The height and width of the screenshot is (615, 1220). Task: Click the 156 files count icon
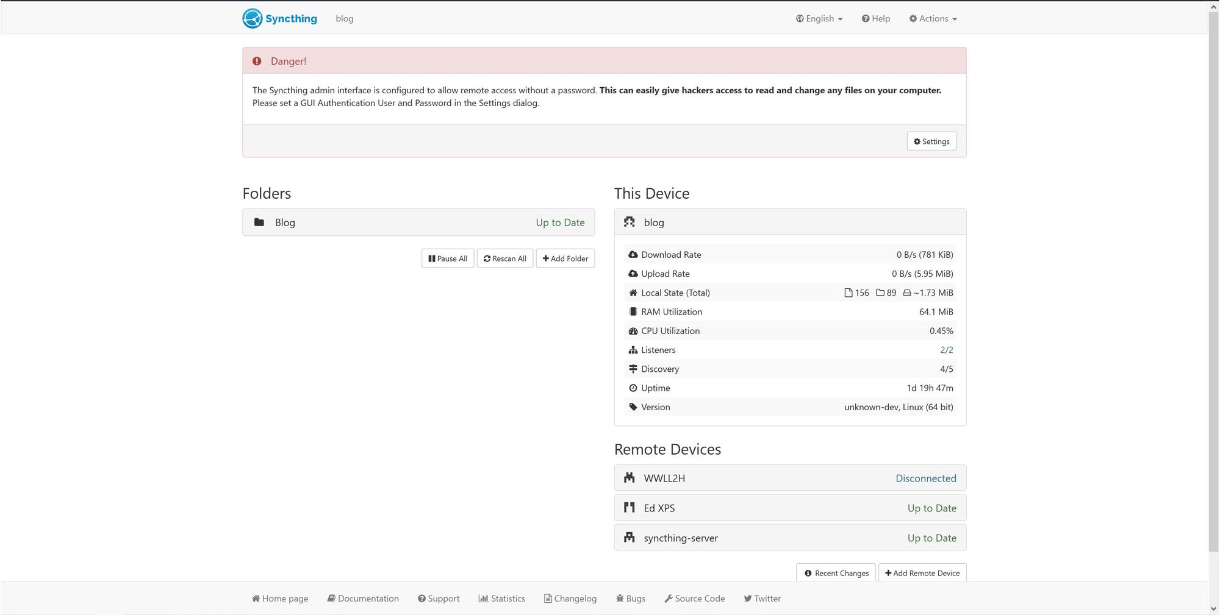tap(849, 293)
